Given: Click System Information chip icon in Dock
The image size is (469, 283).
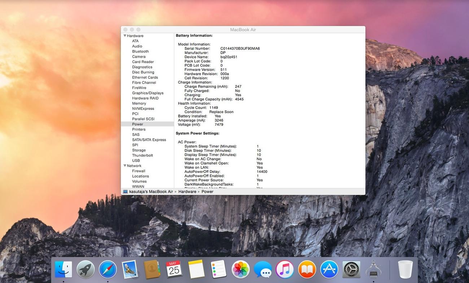Looking at the screenshot, I should (373, 269).
